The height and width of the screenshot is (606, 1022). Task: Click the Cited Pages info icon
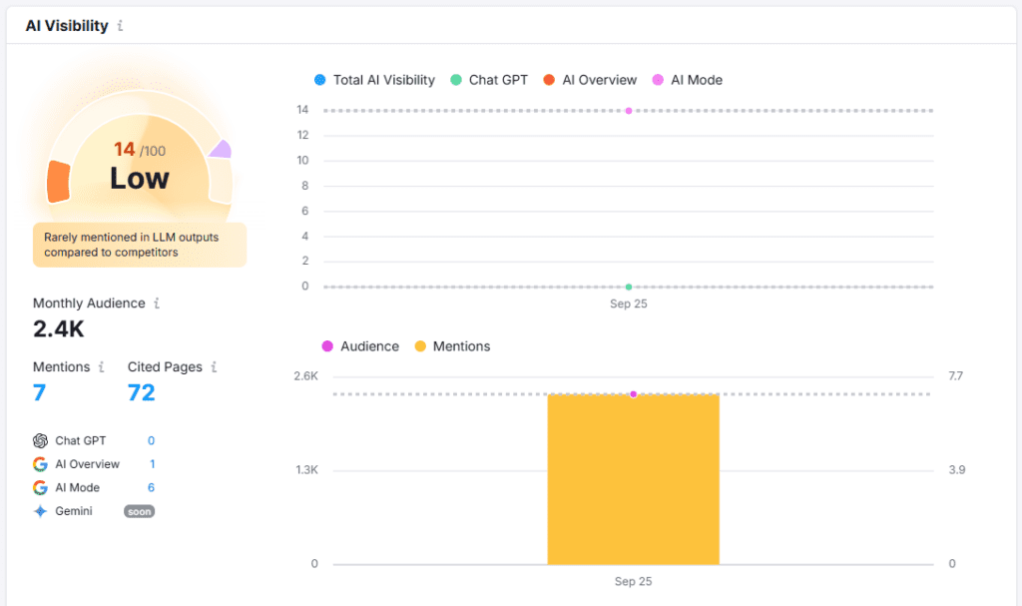215,367
